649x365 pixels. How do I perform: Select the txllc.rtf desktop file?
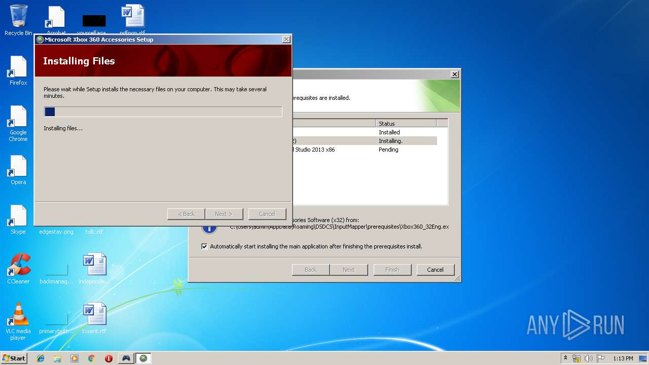click(94, 232)
